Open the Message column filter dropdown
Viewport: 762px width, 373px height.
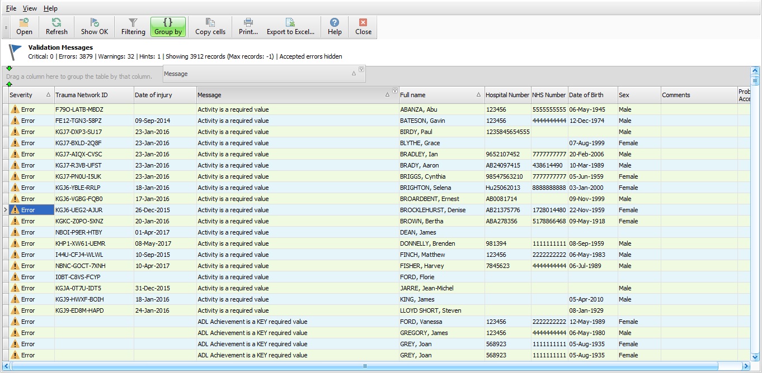(395, 90)
